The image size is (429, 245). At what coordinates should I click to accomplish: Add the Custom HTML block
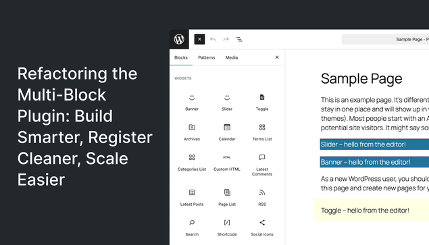coord(227,163)
